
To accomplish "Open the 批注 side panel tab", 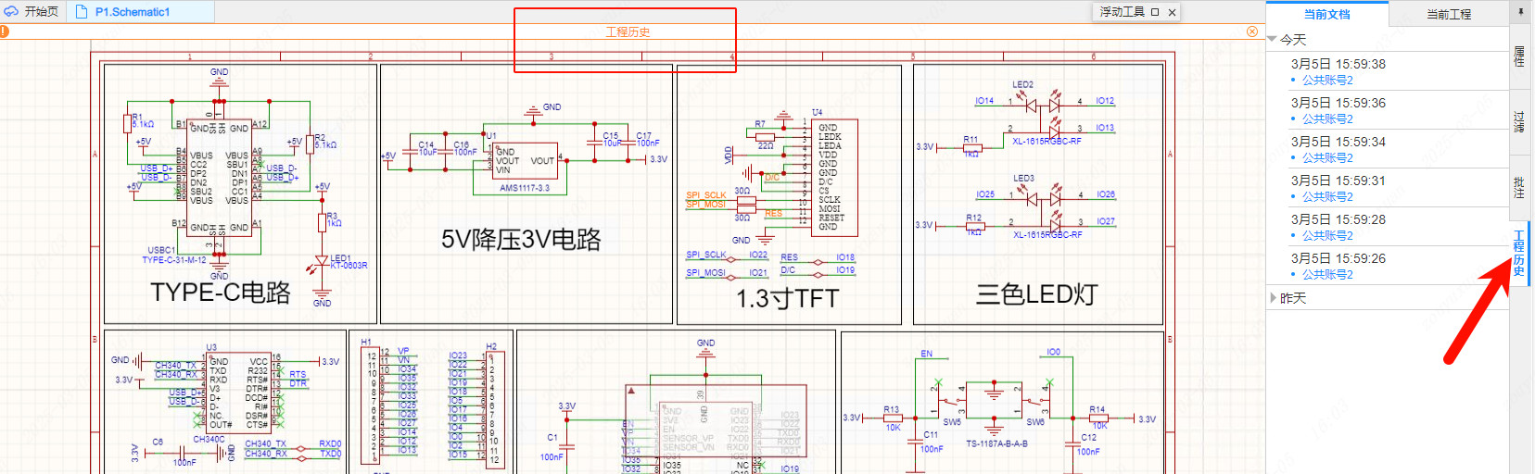I will (1519, 188).
